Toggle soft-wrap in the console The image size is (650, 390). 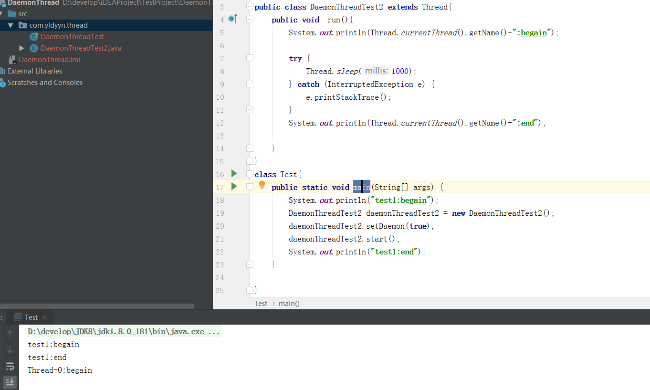(x=10, y=366)
